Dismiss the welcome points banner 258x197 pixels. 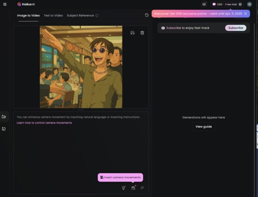coord(245,14)
